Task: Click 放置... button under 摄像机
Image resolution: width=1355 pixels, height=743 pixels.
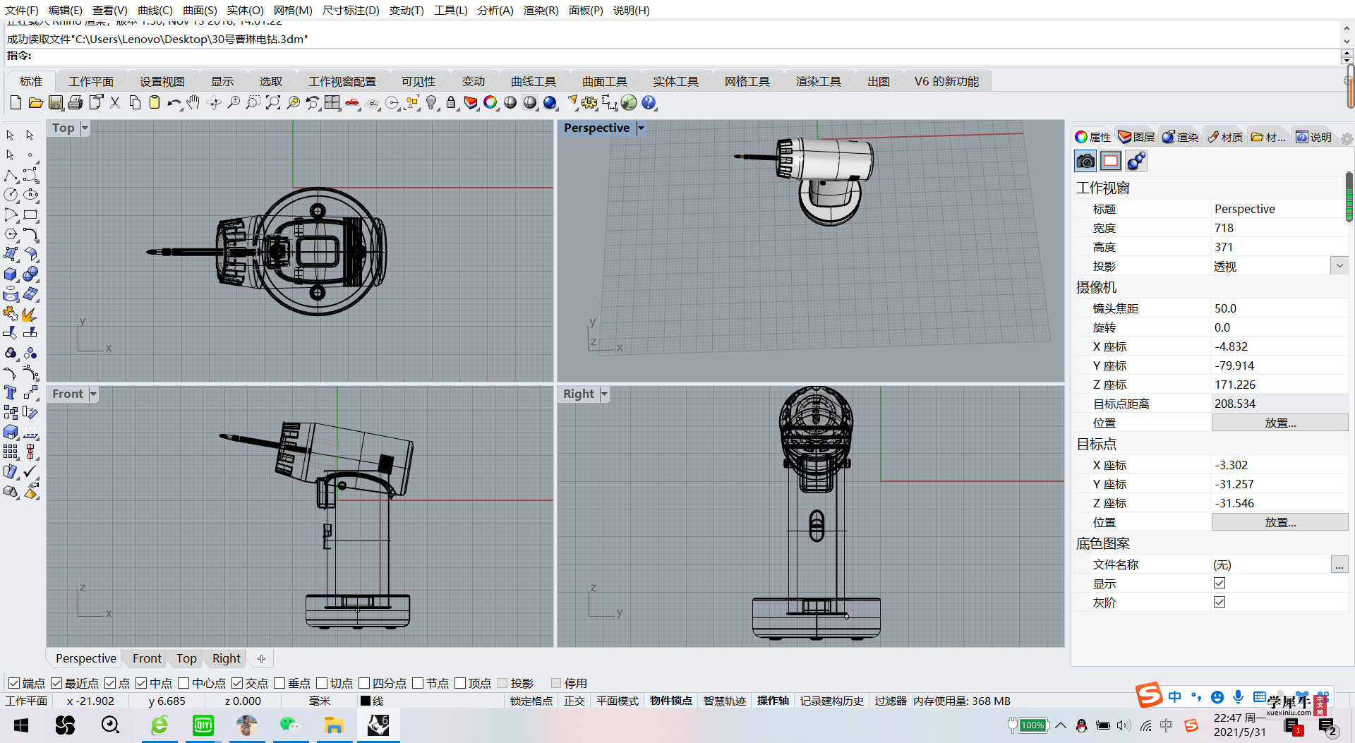Action: tap(1280, 423)
